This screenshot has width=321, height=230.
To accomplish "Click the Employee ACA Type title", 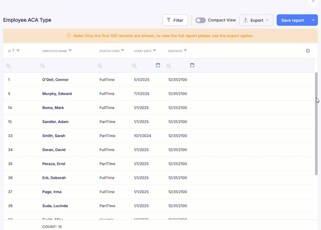I will click(27, 20).
